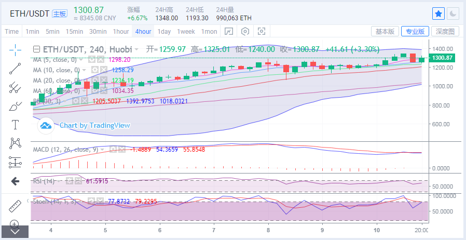
Task: Click the TradingView cloud logo
Action: [x=46, y=126]
